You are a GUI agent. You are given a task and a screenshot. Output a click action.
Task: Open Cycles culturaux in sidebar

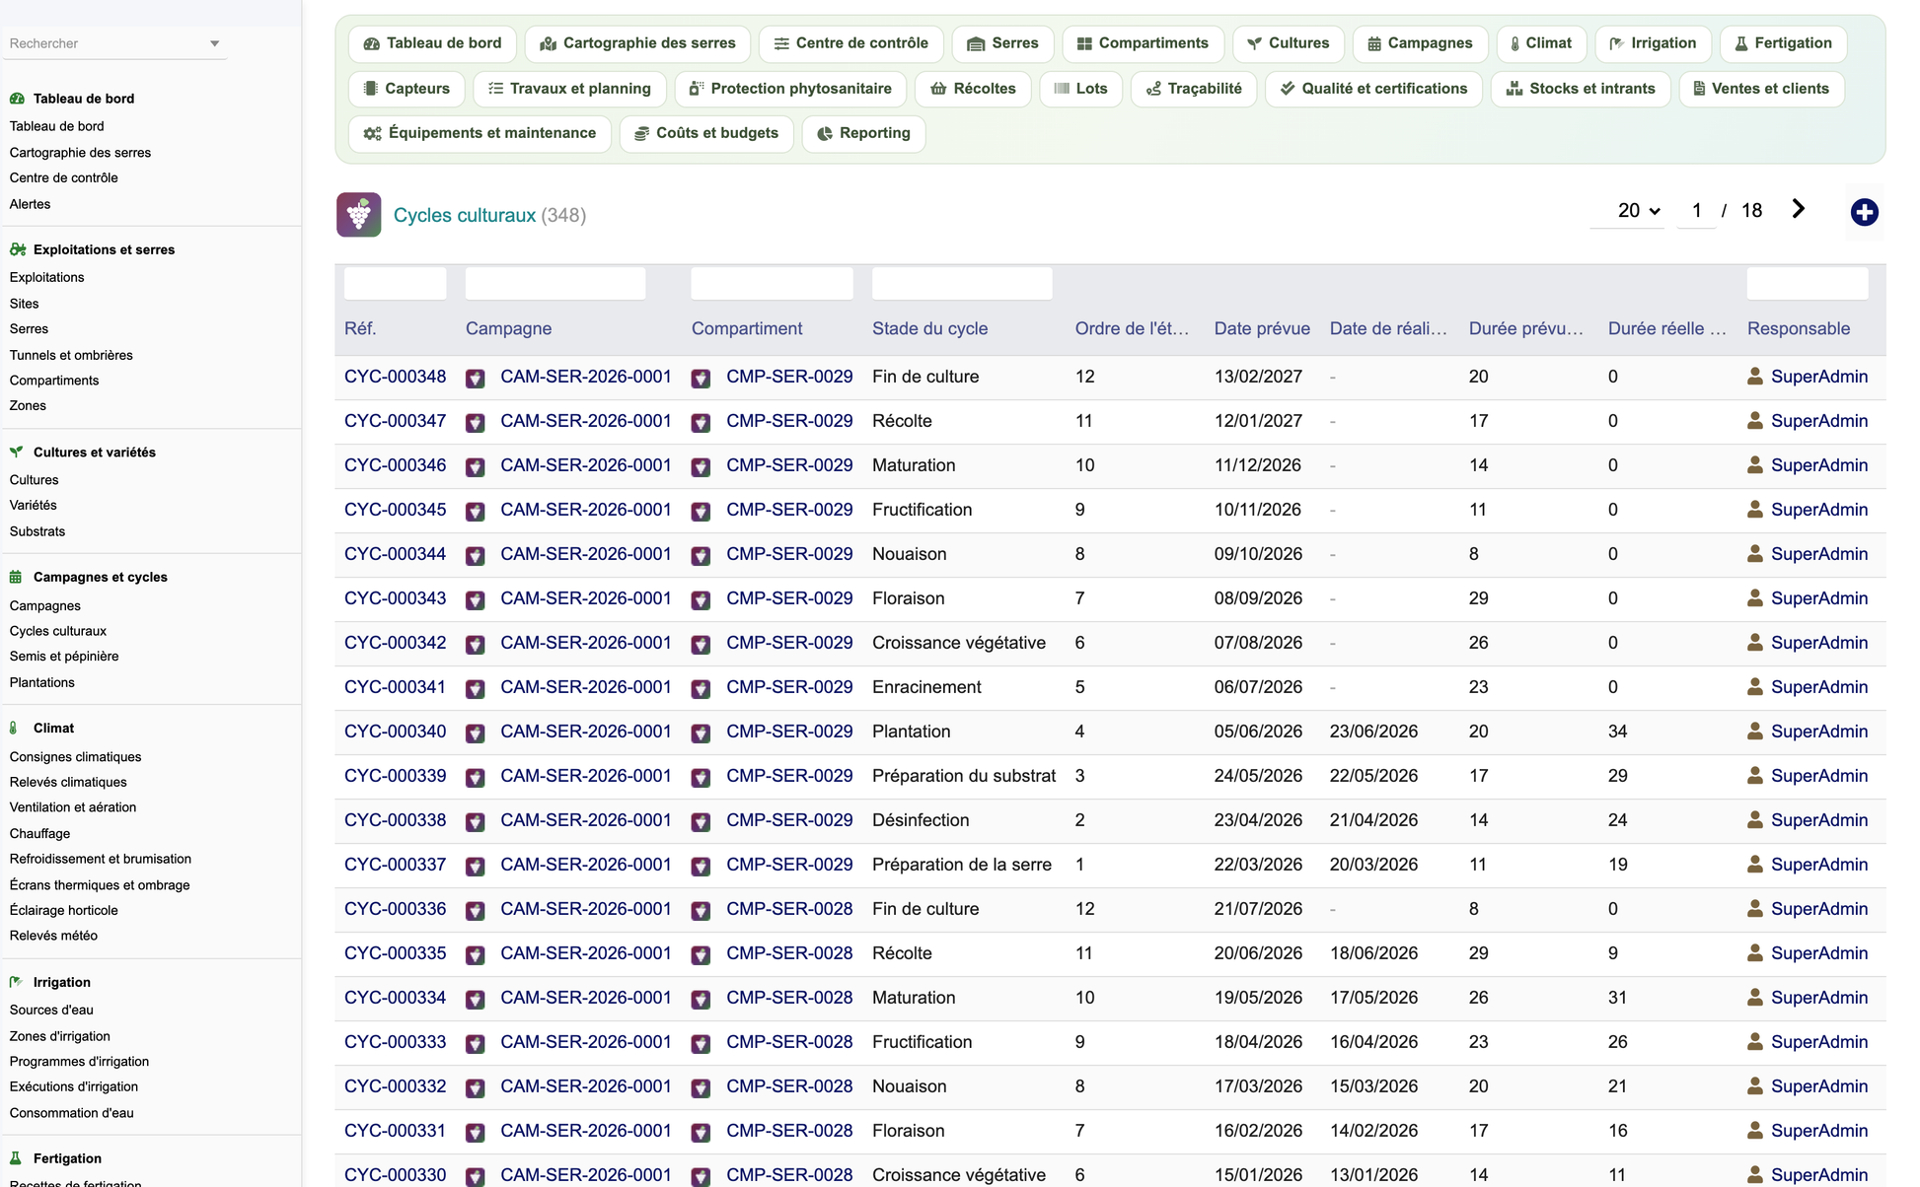click(57, 631)
